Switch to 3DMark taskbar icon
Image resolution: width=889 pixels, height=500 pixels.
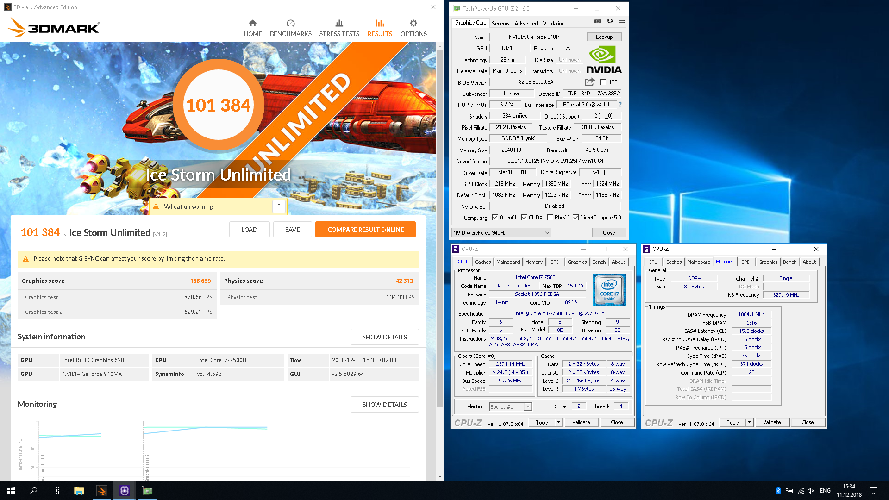tap(102, 491)
